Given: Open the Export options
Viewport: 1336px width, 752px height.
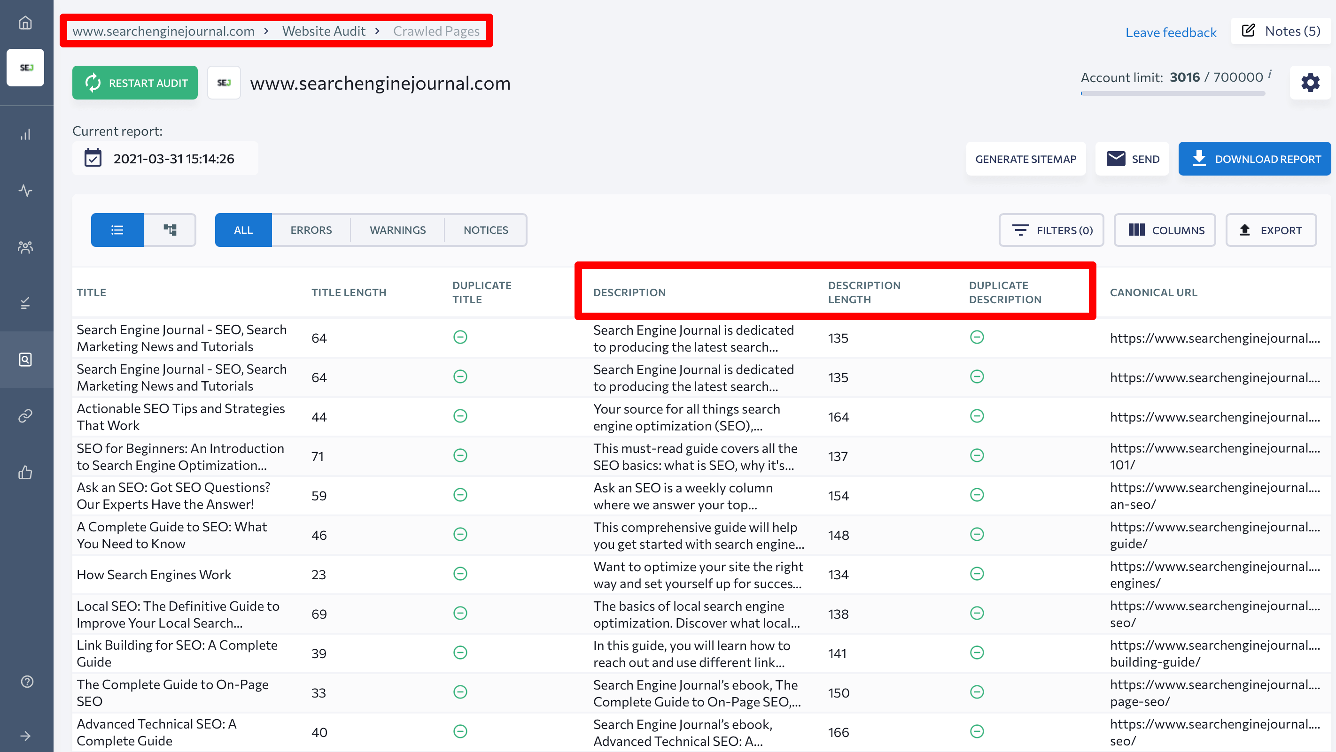Looking at the screenshot, I should (x=1271, y=230).
